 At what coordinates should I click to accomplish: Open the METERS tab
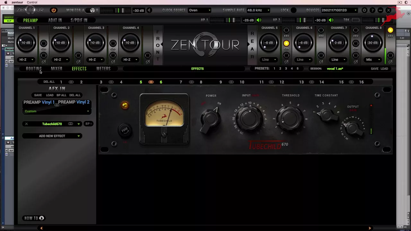pyautogui.click(x=103, y=69)
